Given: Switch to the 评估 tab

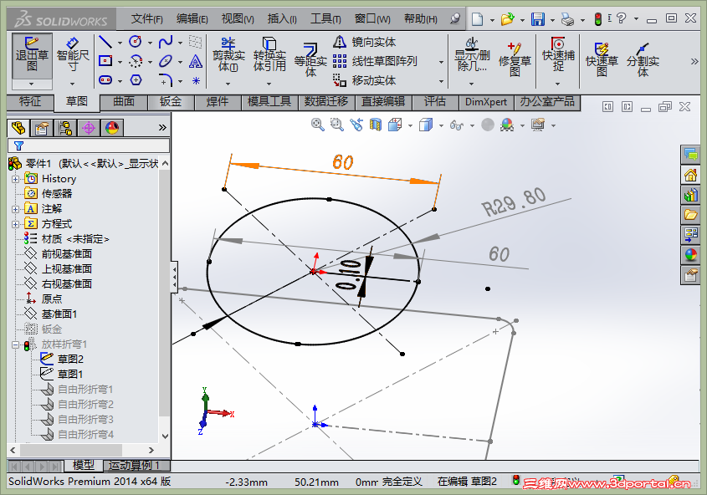Looking at the screenshot, I should [435, 102].
